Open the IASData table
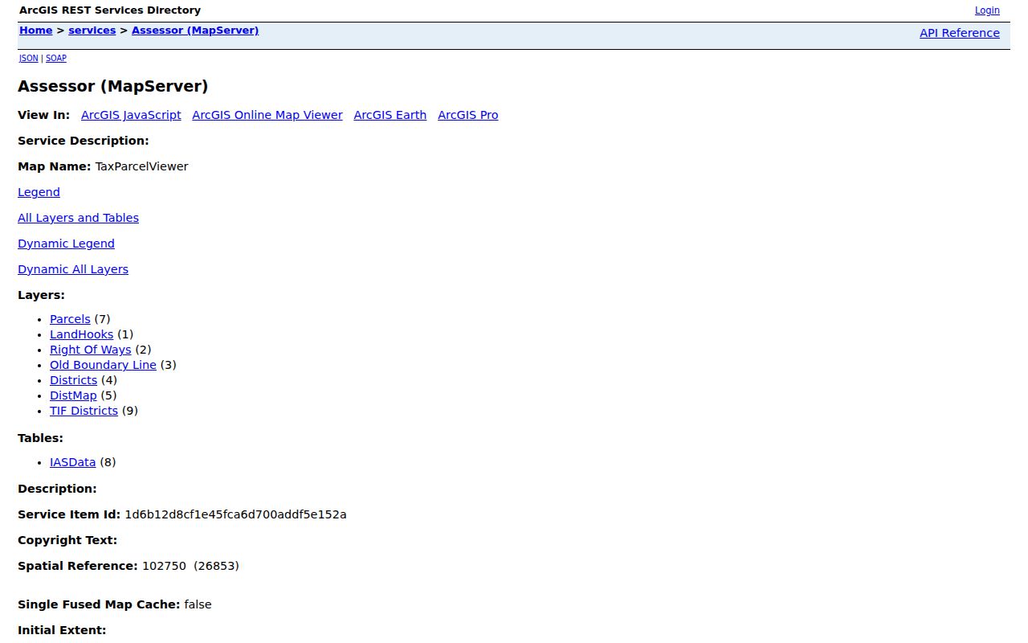This screenshot has height=643, width=1028. pyautogui.click(x=72, y=462)
